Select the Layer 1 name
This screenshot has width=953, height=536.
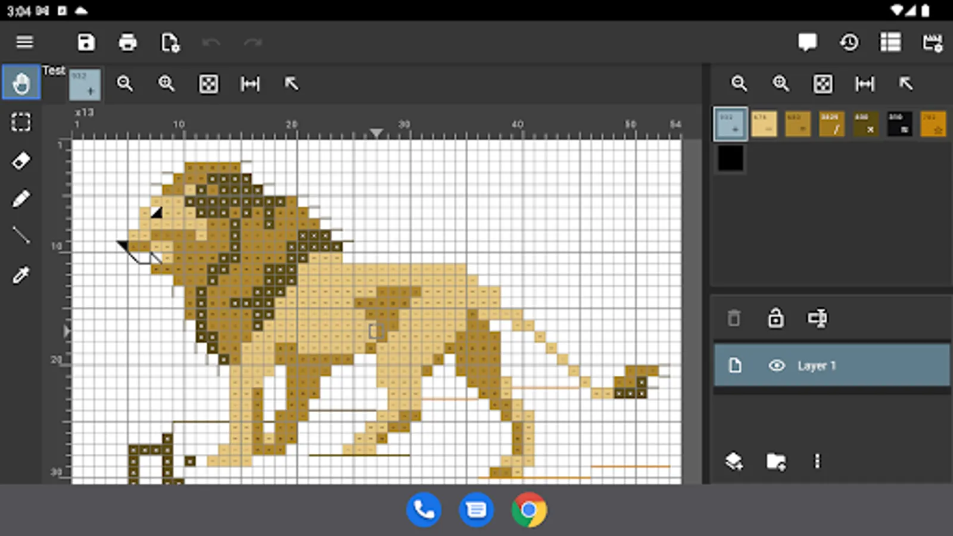click(x=817, y=366)
